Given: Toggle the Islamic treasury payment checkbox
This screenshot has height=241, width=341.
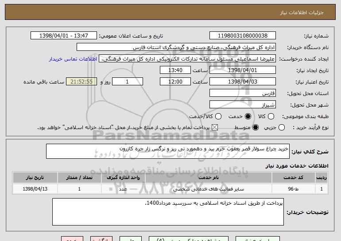Looking at the screenshot, I should point(215,128).
